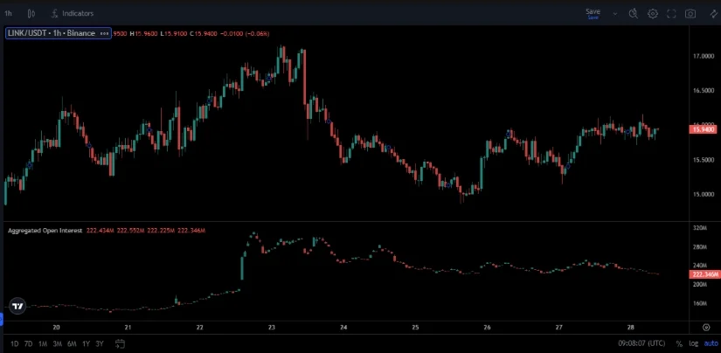Click the 15.0000 price axis label
Screen dimensions: 721x353
[703, 195]
